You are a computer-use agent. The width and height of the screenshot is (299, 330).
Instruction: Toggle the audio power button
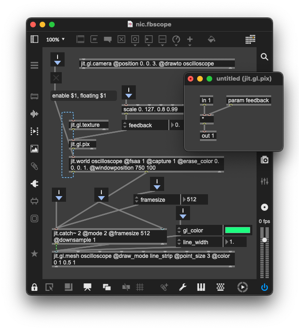click(x=265, y=287)
